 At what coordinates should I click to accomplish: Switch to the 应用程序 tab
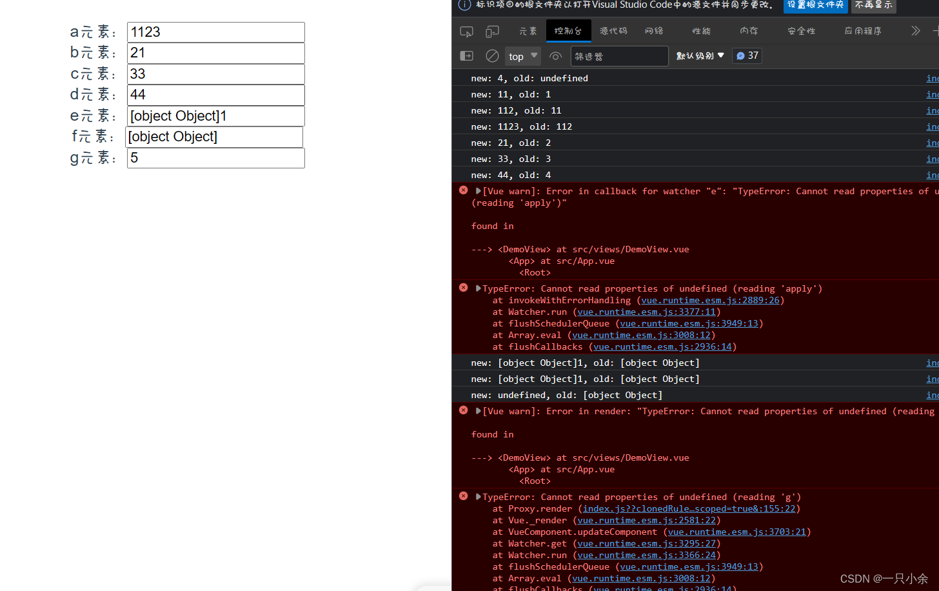[863, 31]
